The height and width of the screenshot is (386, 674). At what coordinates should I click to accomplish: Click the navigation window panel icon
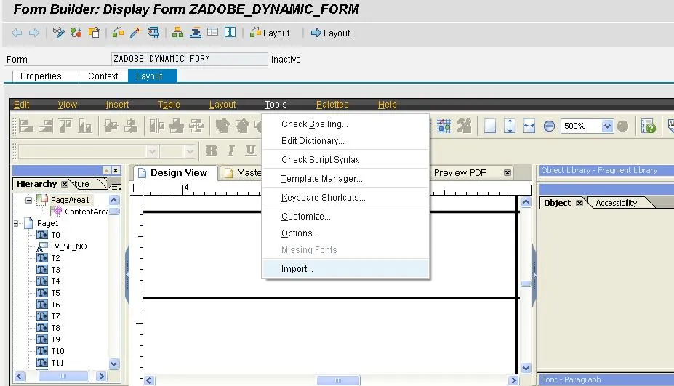pyautogui.click(x=212, y=32)
